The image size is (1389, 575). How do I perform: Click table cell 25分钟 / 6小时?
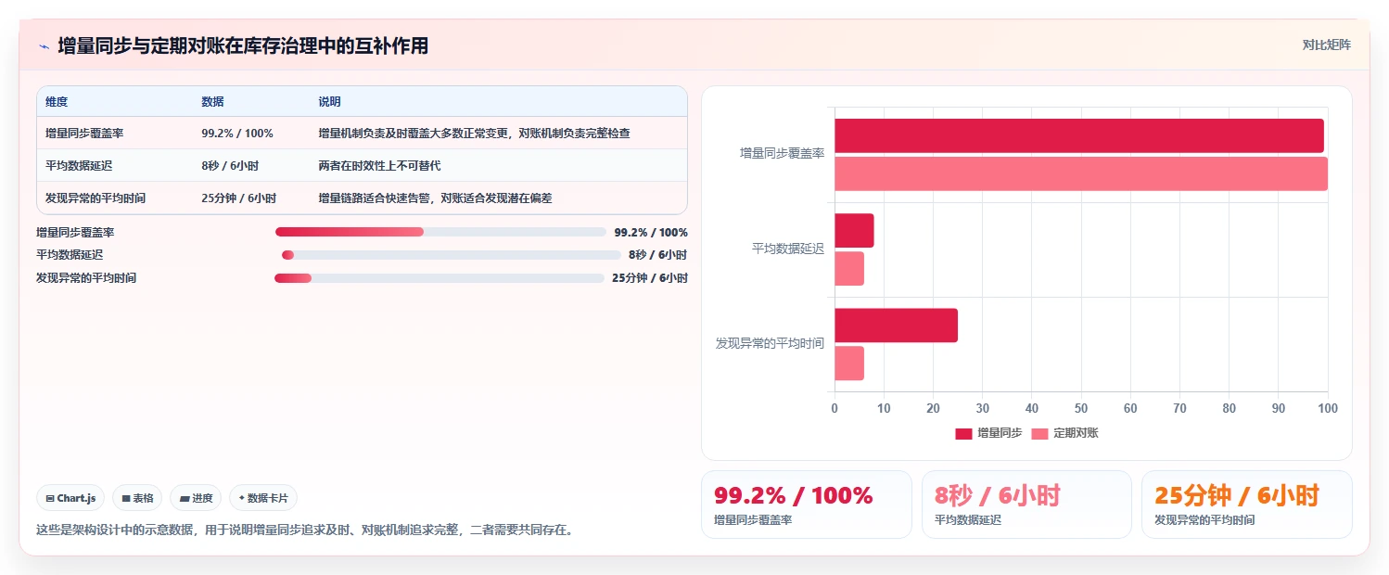tap(239, 198)
